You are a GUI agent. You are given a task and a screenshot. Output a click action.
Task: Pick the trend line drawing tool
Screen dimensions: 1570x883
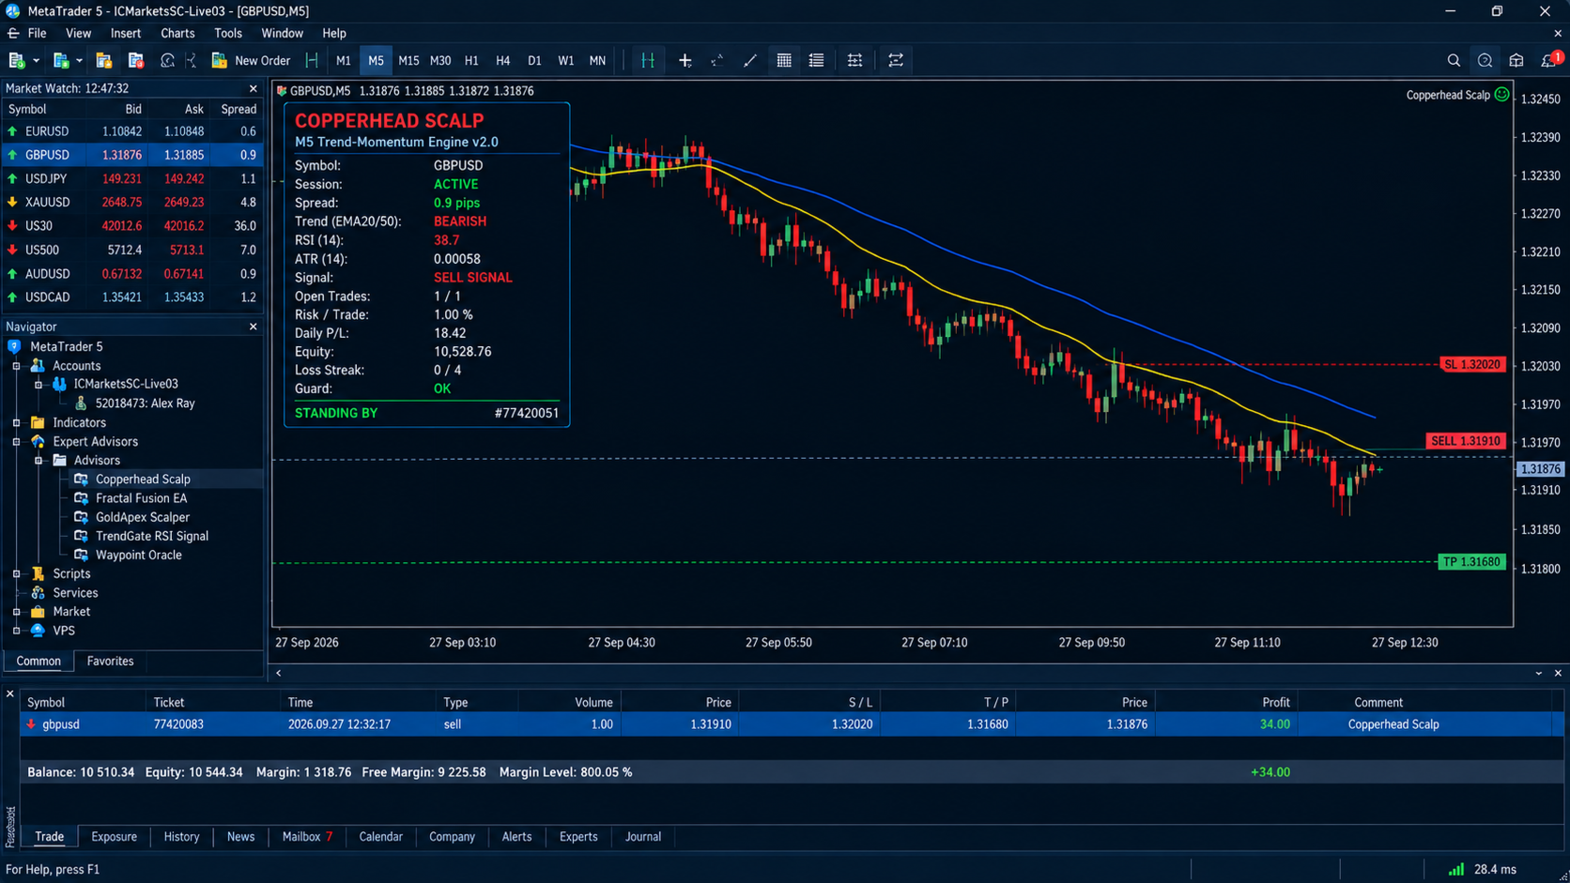point(749,60)
